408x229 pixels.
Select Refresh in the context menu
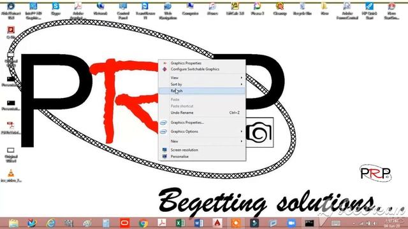201,91
